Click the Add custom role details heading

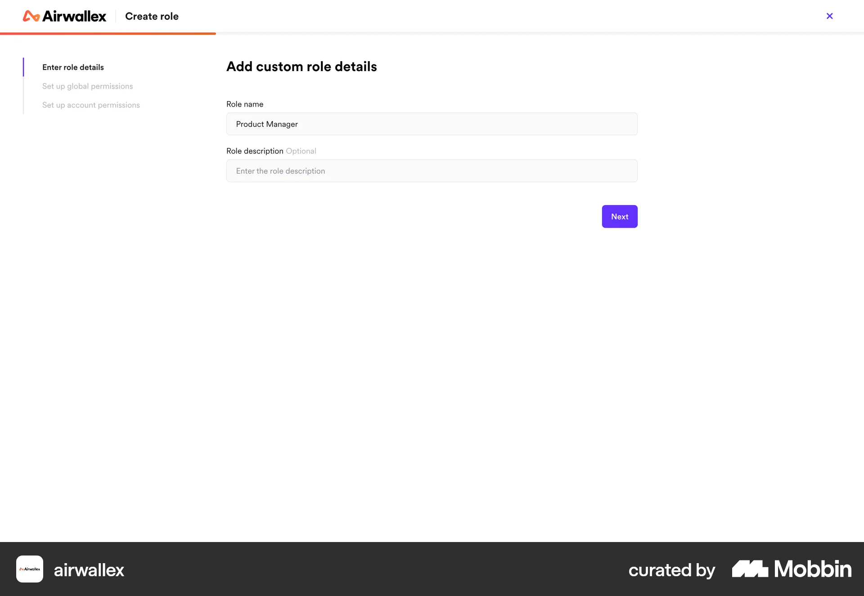[x=301, y=66]
